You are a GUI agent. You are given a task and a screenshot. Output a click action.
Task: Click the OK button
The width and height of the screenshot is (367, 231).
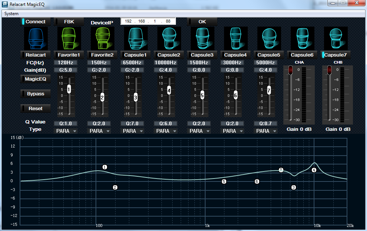point(202,22)
